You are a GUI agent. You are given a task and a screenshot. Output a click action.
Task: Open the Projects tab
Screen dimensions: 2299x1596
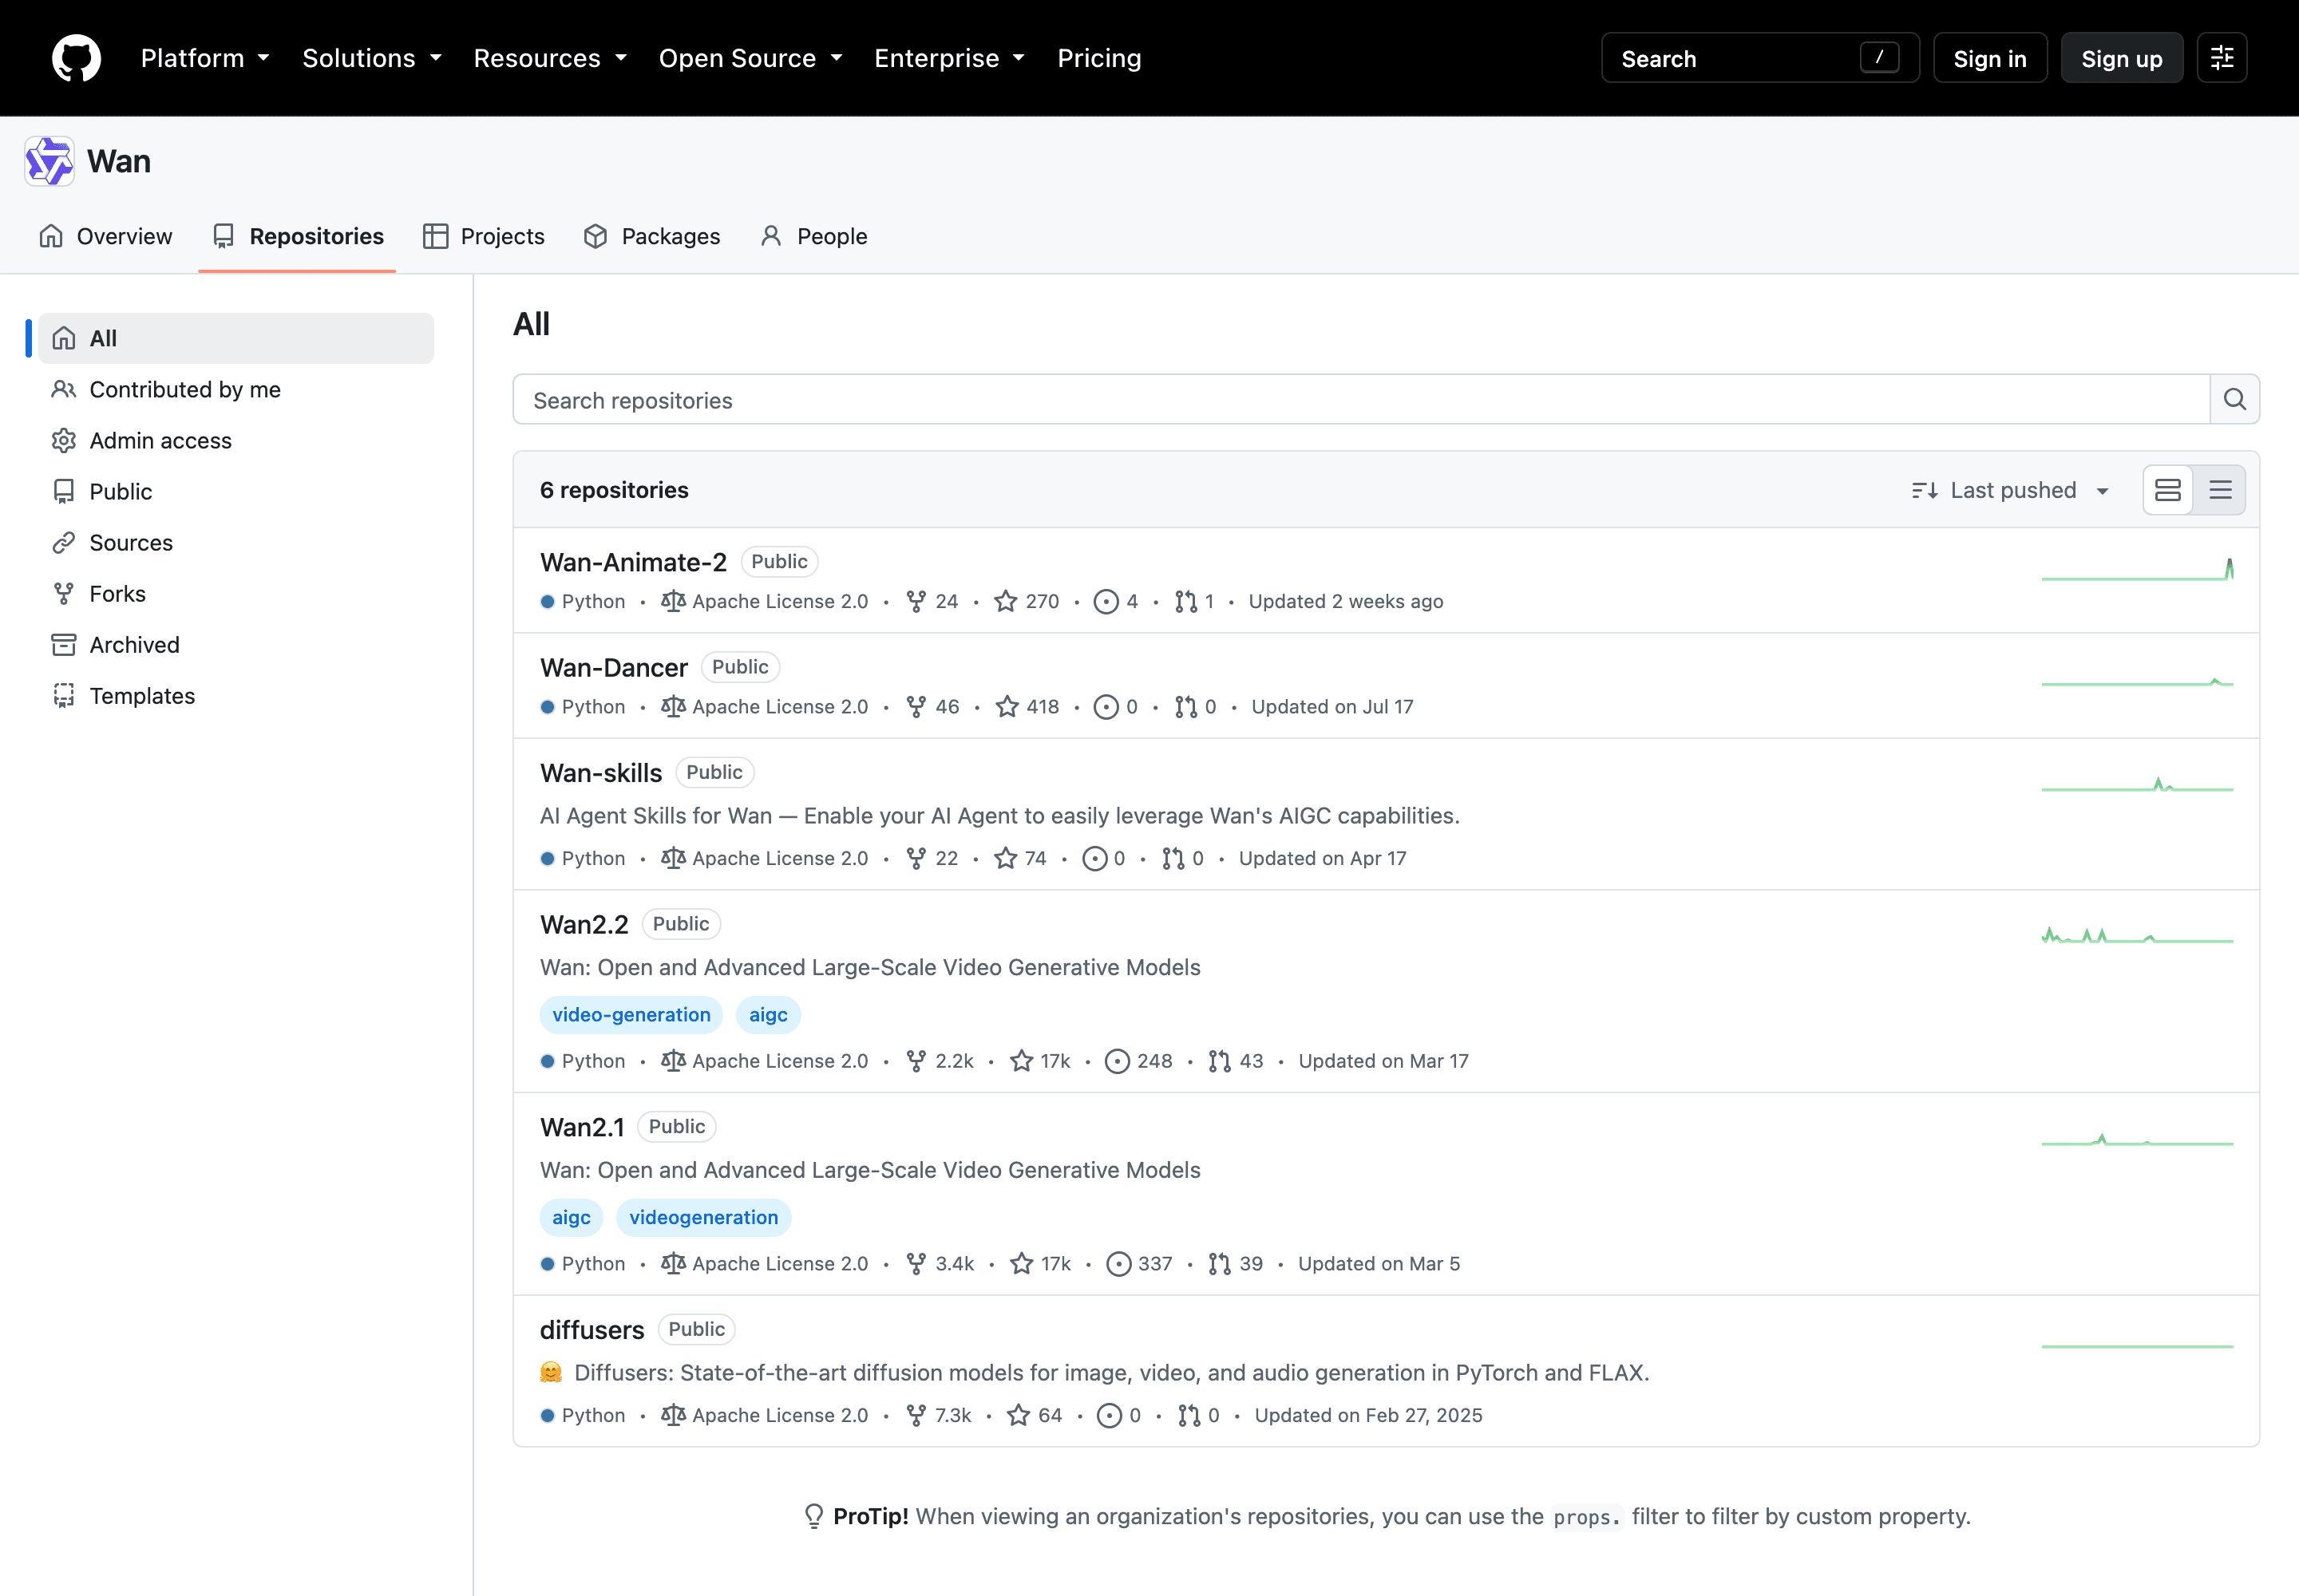483,236
